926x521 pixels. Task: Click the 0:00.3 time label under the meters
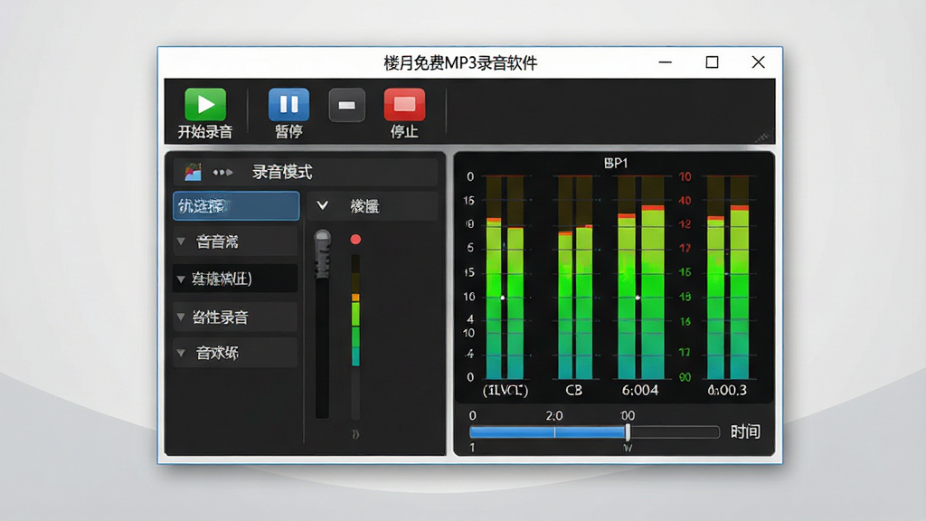tap(727, 390)
